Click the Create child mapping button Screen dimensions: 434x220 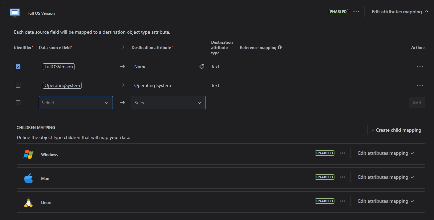(x=396, y=130)
